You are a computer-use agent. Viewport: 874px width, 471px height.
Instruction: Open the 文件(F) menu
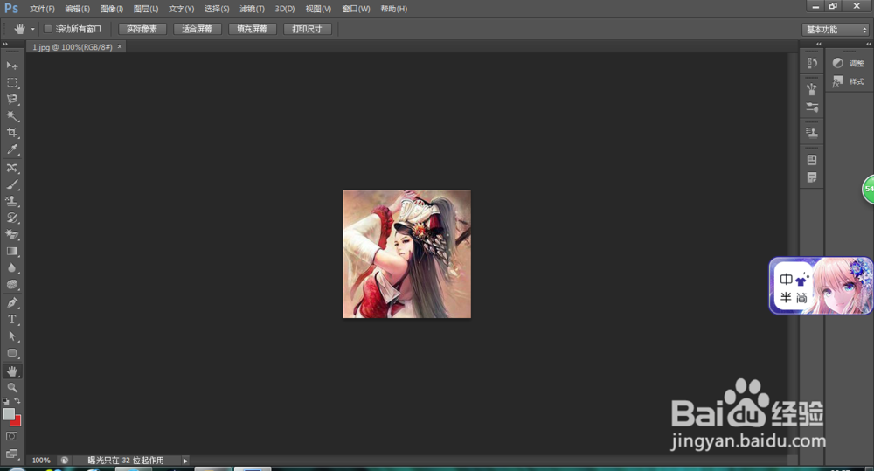(42, 9)
